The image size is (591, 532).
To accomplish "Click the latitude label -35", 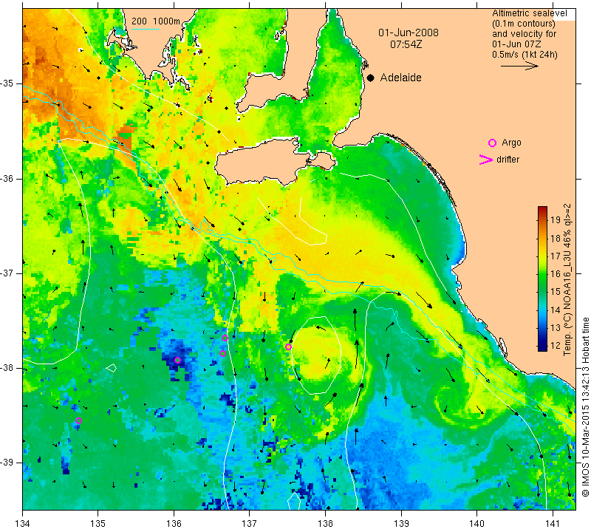I will pos(7,83).
